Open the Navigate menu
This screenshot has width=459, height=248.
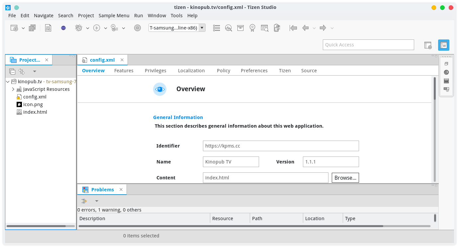click(x=44, y=16)
